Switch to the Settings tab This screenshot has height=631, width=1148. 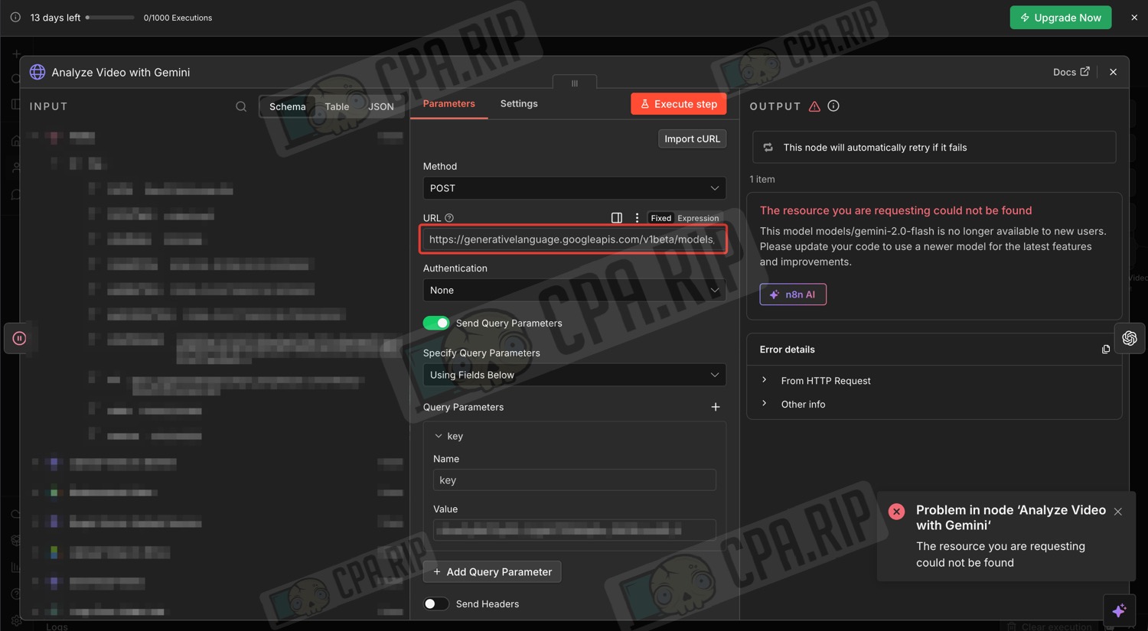coord(519,104)
